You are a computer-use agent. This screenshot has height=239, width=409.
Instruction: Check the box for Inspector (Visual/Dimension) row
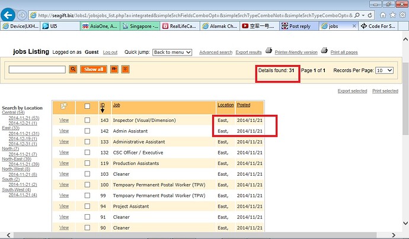(87, 120)
